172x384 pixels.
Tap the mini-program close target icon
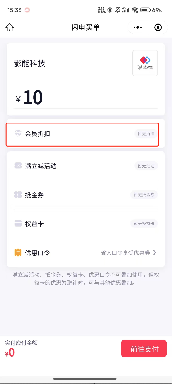pyautogui.click(x=158, y=27)
